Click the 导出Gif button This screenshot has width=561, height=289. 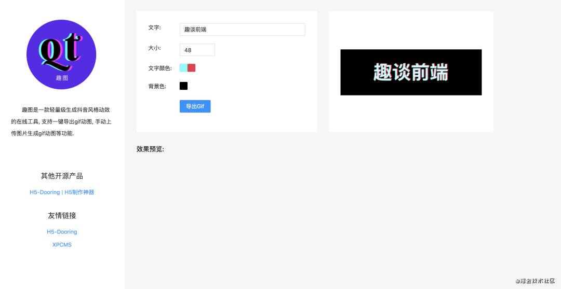tap(195, 106)
